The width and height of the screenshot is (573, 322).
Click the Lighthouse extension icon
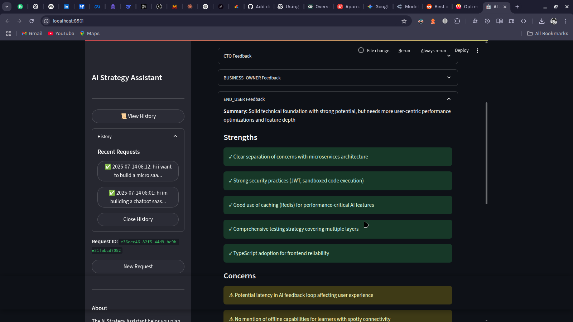pos(433,21)
